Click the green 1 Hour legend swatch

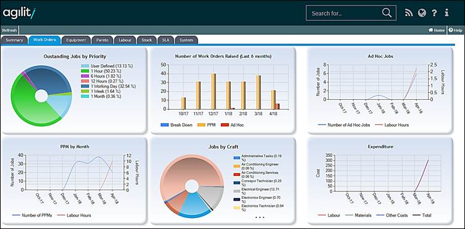[x=85, y=71]
